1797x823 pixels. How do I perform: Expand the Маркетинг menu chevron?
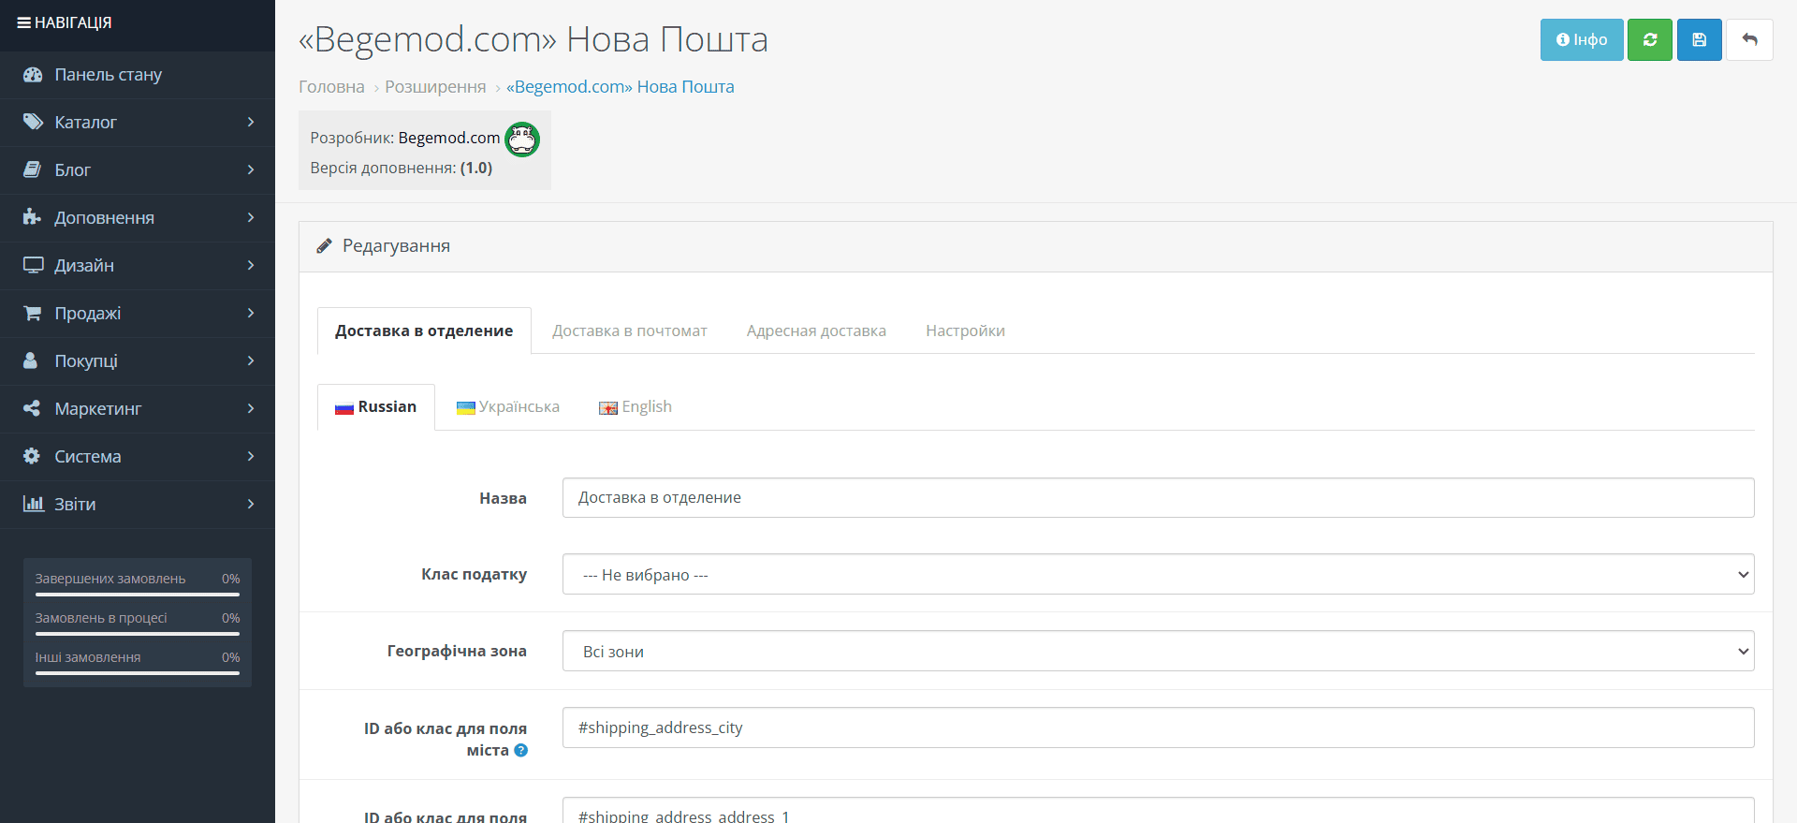pyautogui.click(x=251, y=408)
